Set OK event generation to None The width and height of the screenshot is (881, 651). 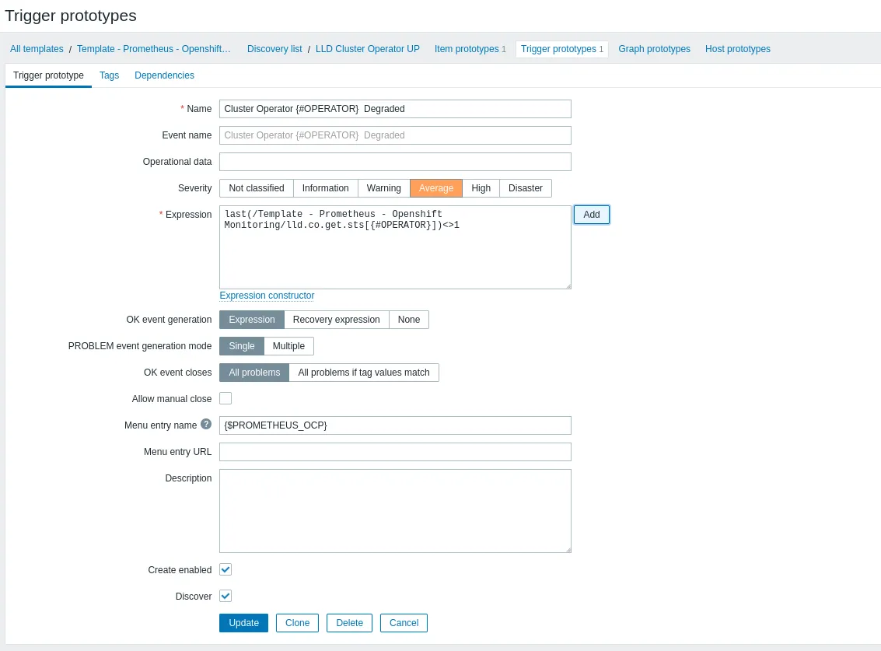[x=408, y=319]
